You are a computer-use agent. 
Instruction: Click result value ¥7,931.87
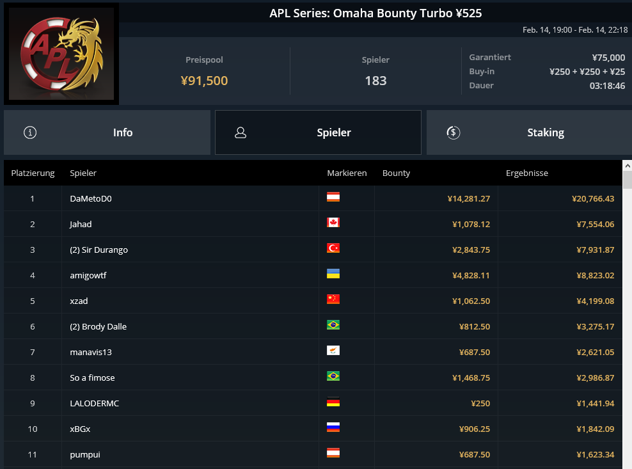tap(596, 250)
